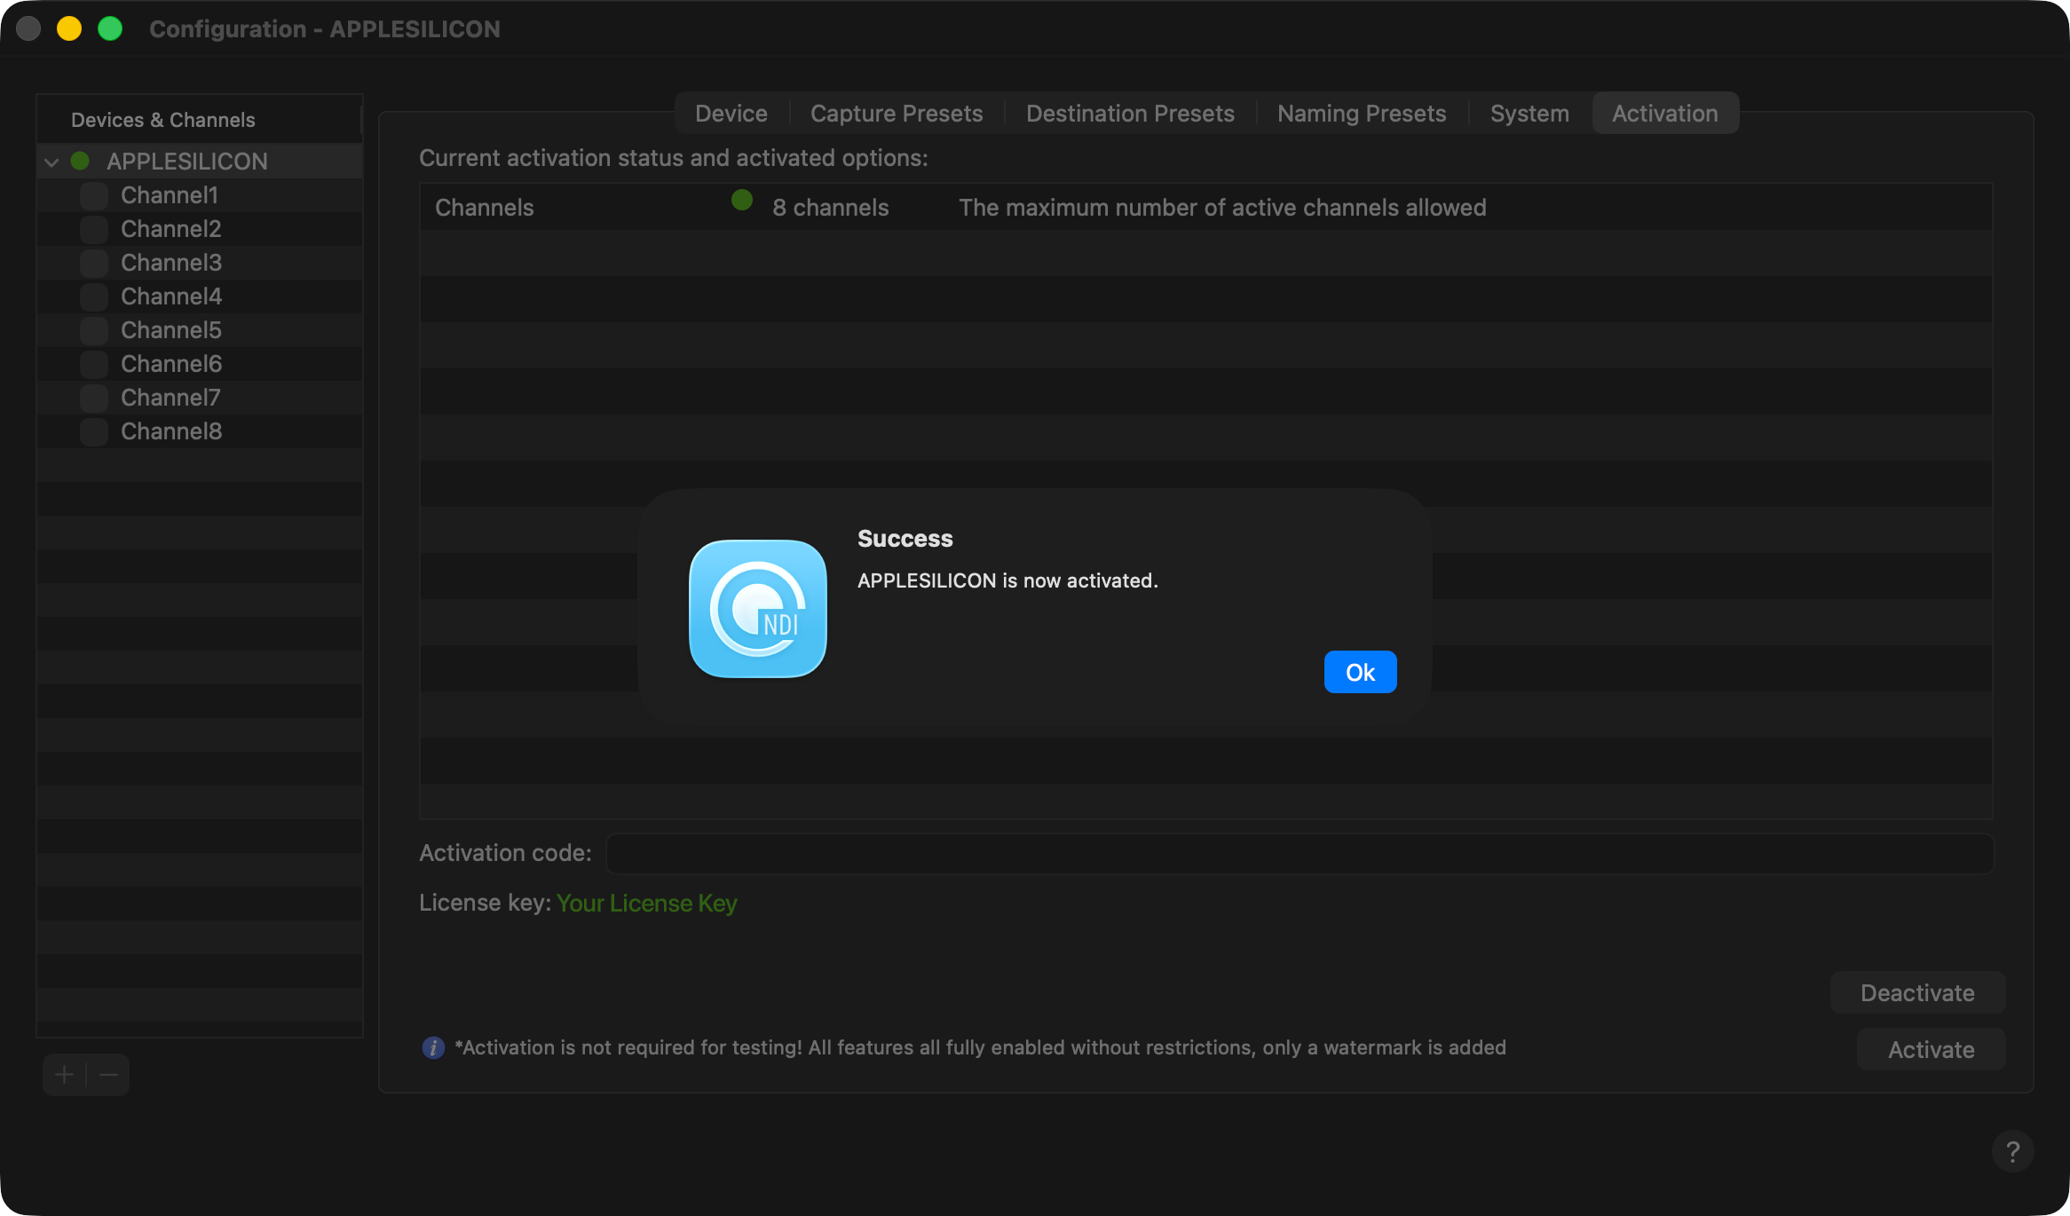Click maximum number of active channels description

[1222, 207]
